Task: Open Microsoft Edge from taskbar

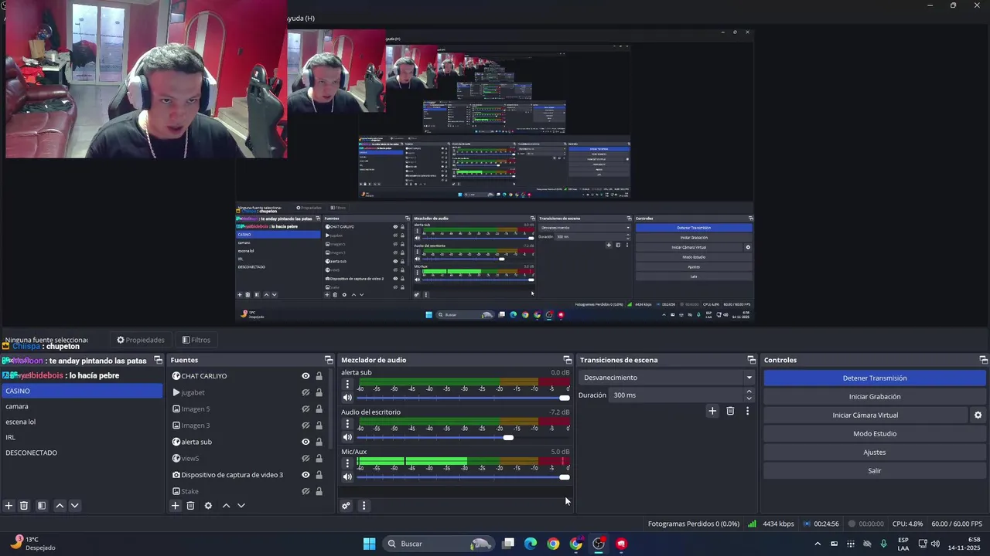Action: 531,544
